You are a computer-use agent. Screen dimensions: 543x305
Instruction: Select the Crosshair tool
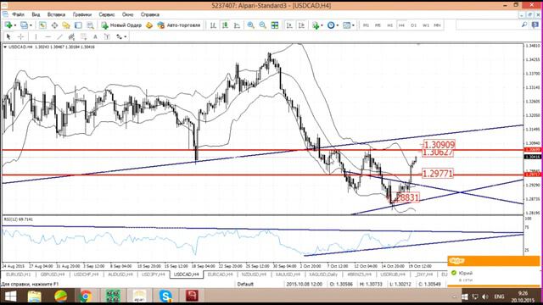point(20,36)
